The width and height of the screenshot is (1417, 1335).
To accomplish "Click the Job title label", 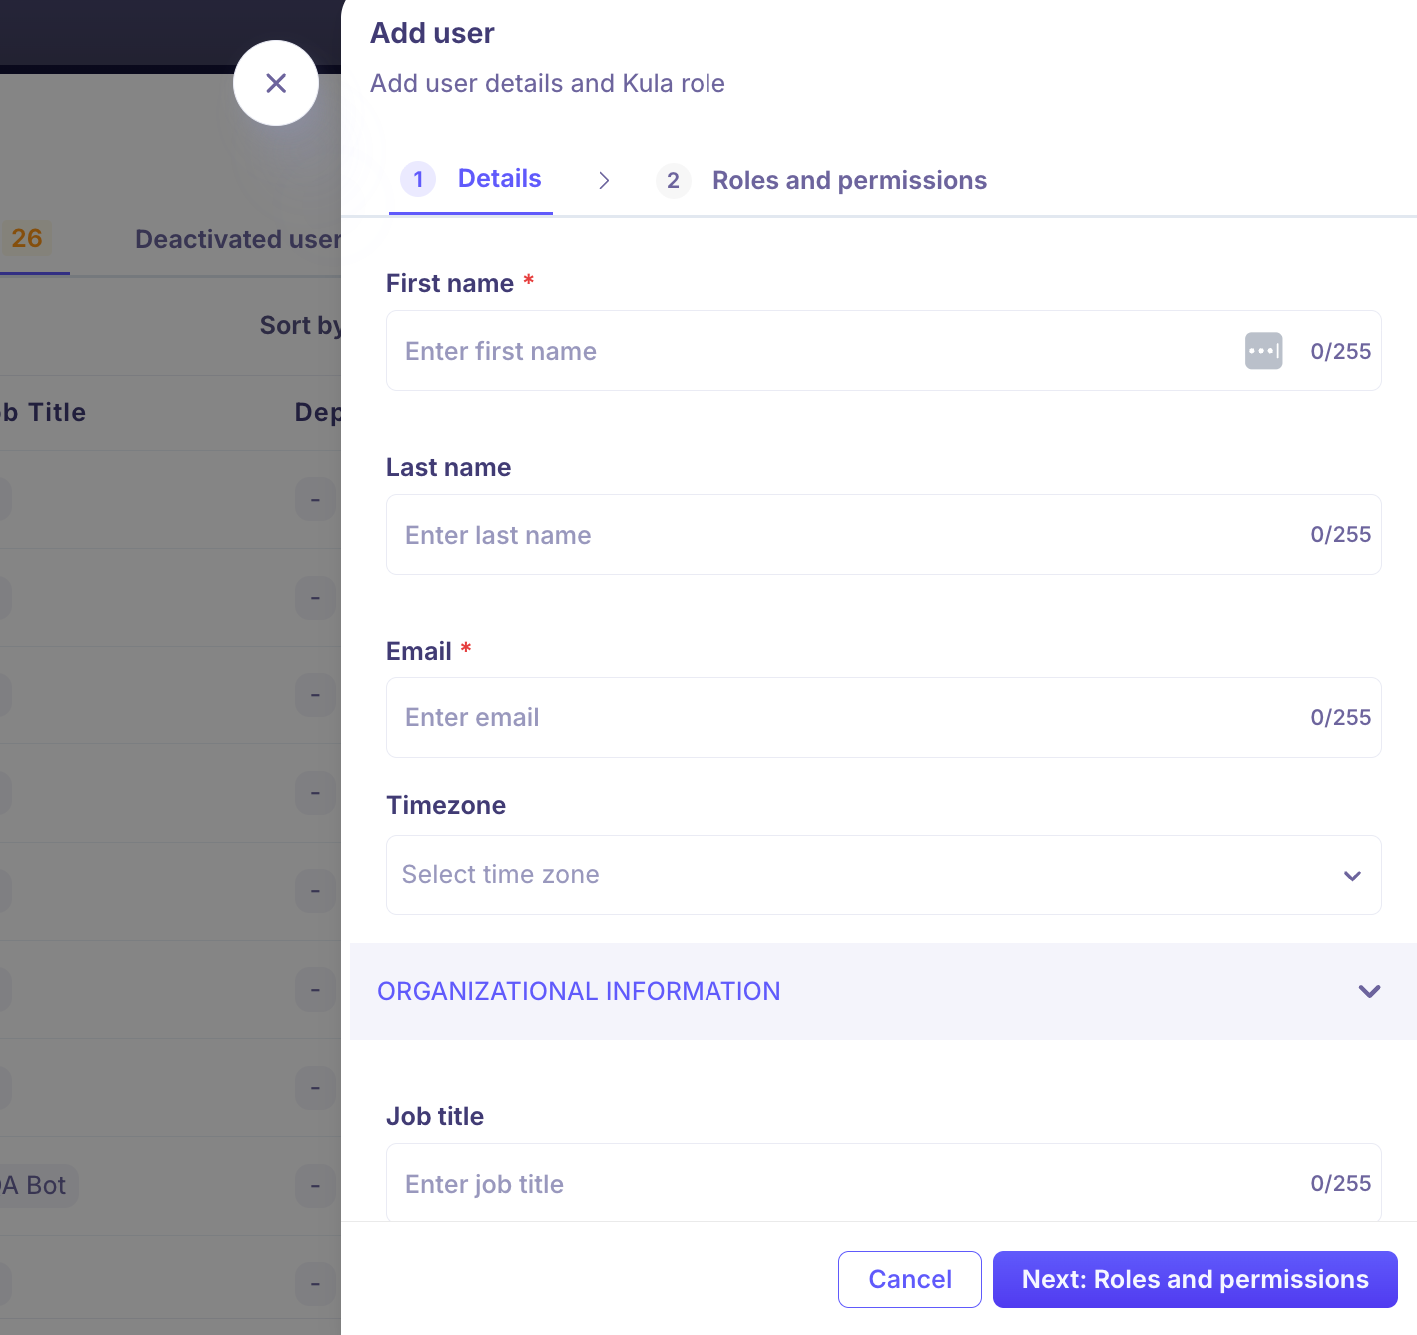I will coord(435,1116).
